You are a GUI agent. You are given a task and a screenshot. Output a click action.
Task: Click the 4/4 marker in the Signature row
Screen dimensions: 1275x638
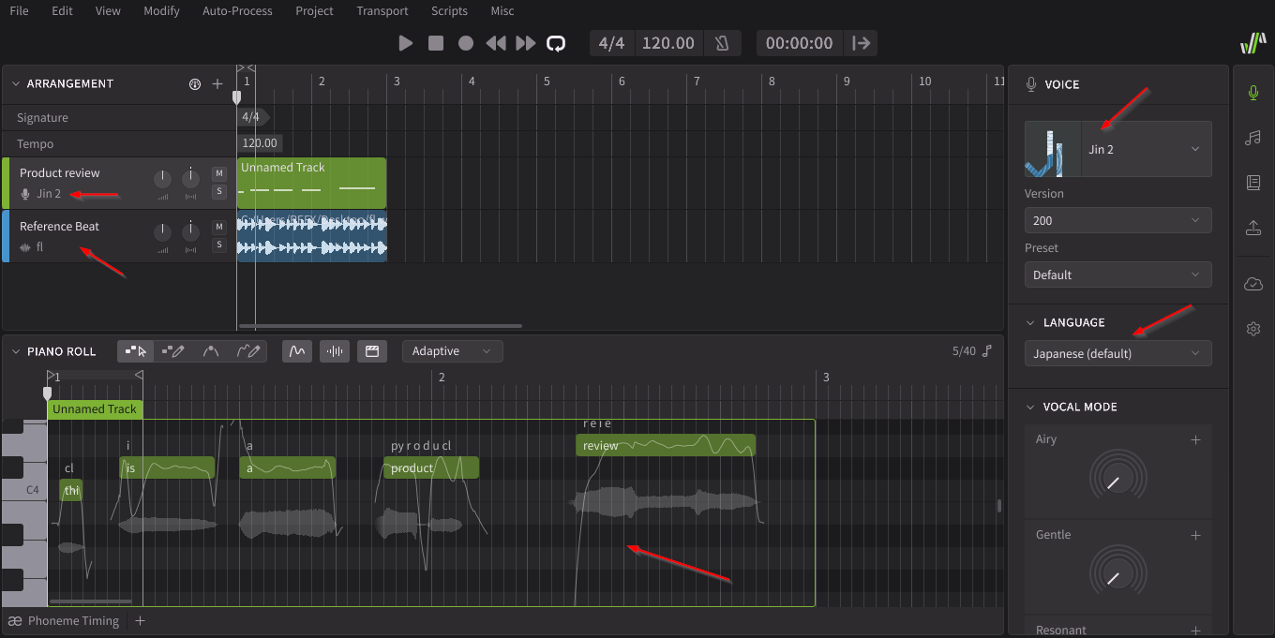pyautogui.click(x=251, y=117)
